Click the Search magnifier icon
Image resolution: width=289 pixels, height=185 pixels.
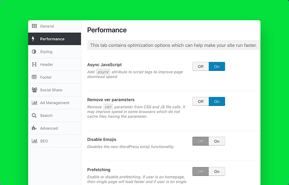pos(34,116)
